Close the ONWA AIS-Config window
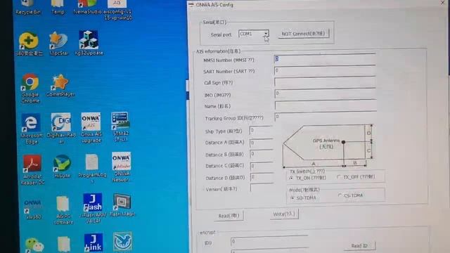The height and width of the screenshot is (253, 450). pos(442,3)
